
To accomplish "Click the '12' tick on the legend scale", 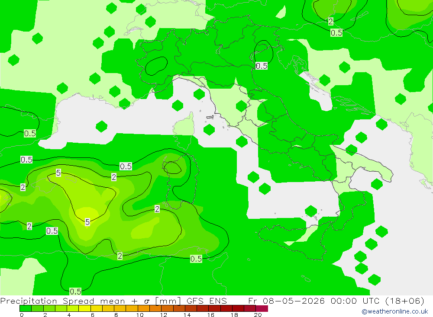I will click(x=164, y=315).
